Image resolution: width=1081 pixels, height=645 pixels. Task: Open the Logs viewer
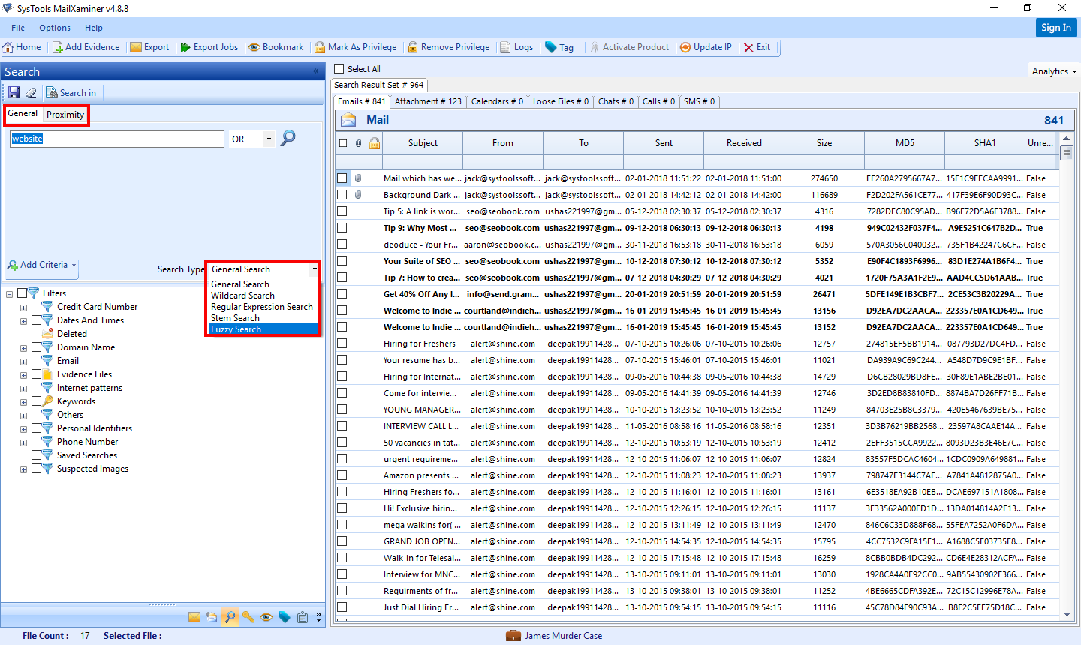point(517,46)
